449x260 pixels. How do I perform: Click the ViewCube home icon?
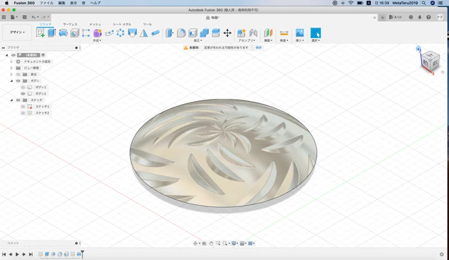[x=418, y=48]
